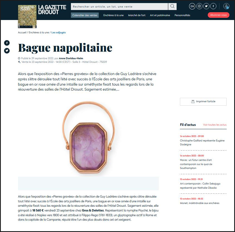This screenshot has width=235, height=232.
Task: Share article via left Twitter icon
Action: [7, 51]
